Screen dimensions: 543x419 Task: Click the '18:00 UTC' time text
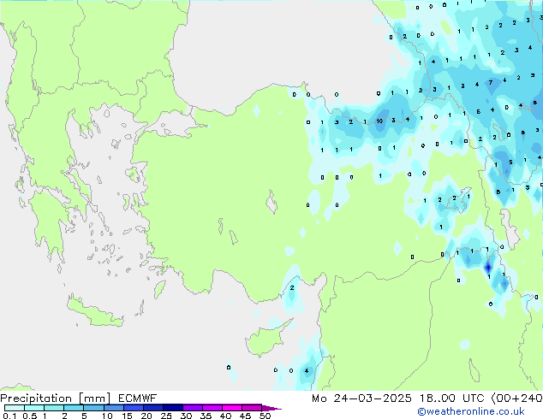(451, 398)
